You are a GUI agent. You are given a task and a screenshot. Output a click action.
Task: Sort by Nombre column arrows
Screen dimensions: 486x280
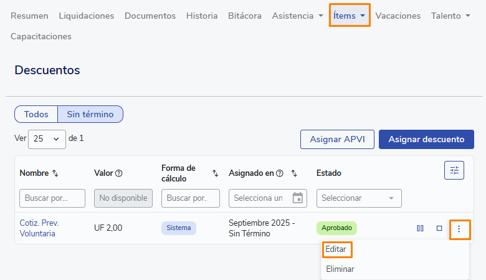[x=55, y=173]
